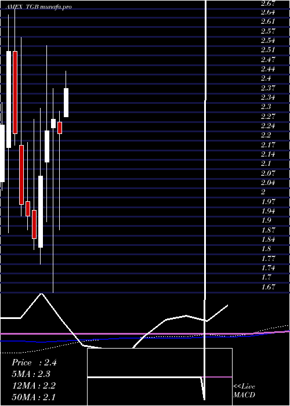Click the 2.61 price axis label
Image resolution: width=290 pixels, height=406 pixels.
[268, 22]
